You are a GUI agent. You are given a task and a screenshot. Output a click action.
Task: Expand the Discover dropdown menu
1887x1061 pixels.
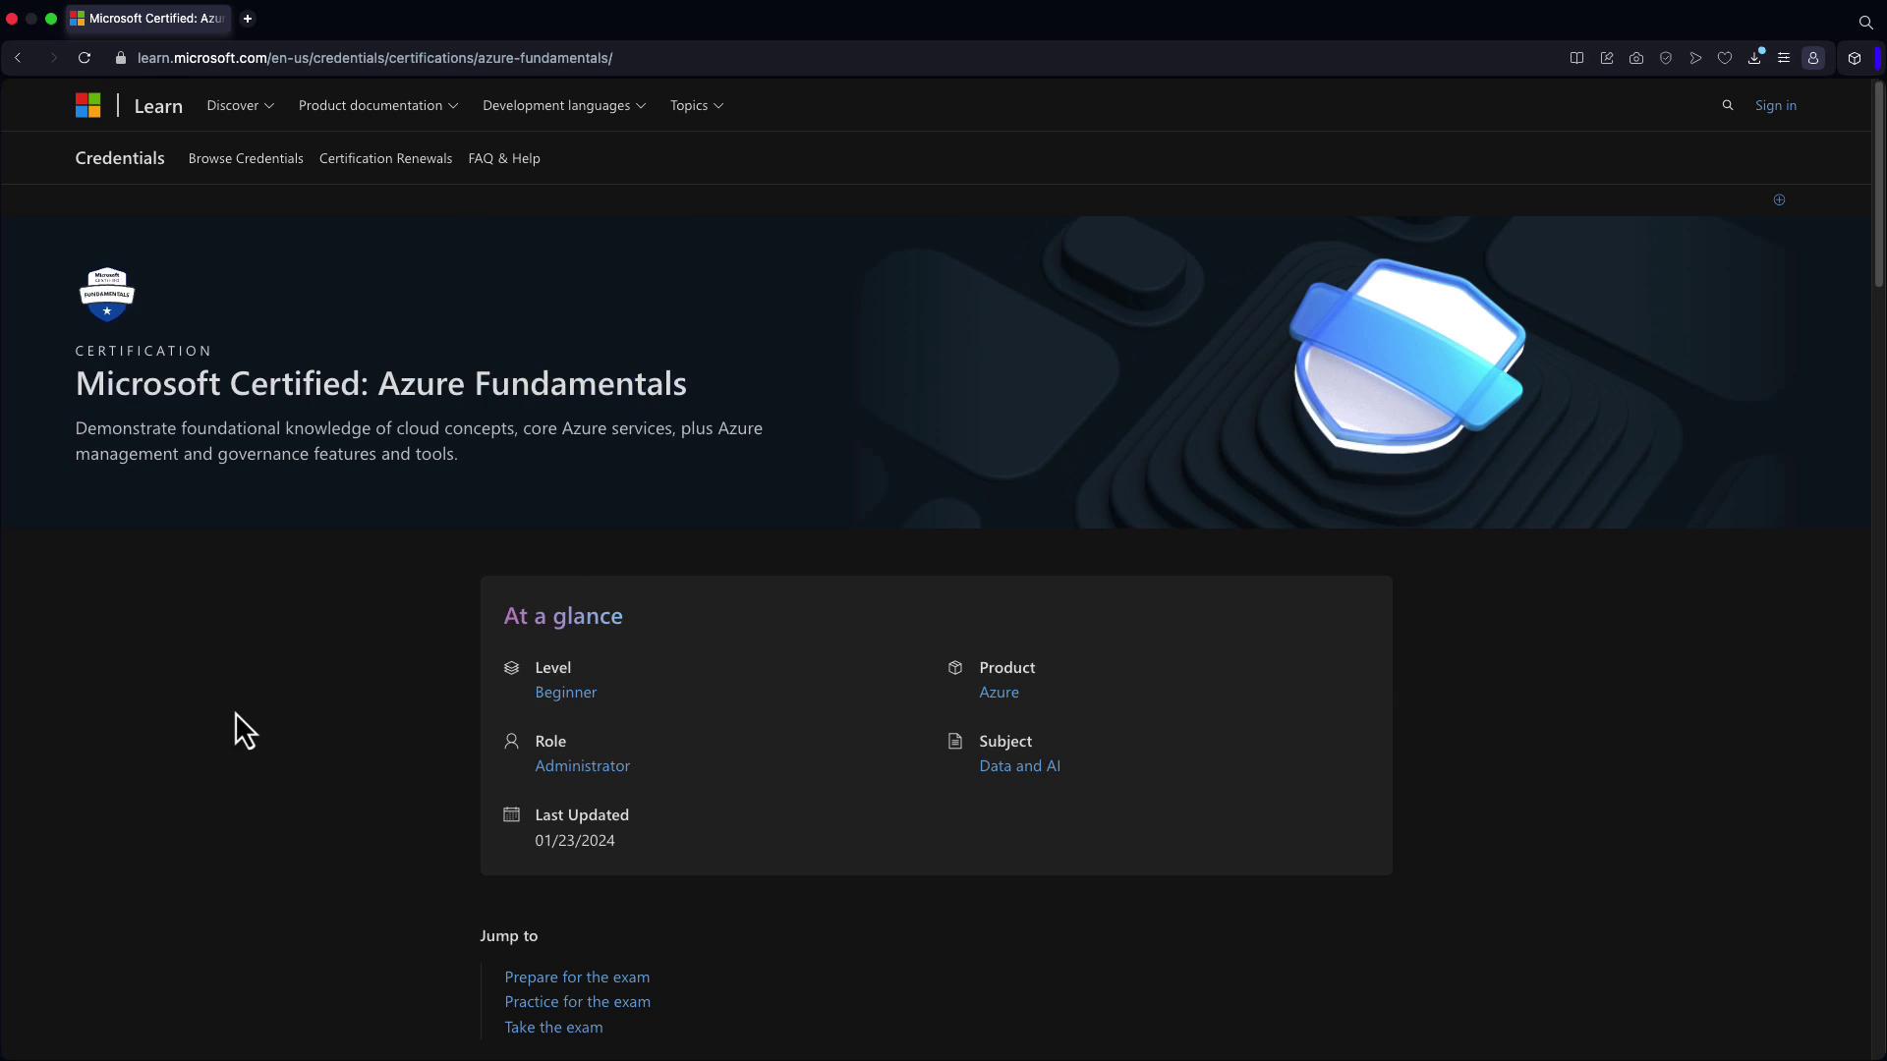[x=240, y=105]
